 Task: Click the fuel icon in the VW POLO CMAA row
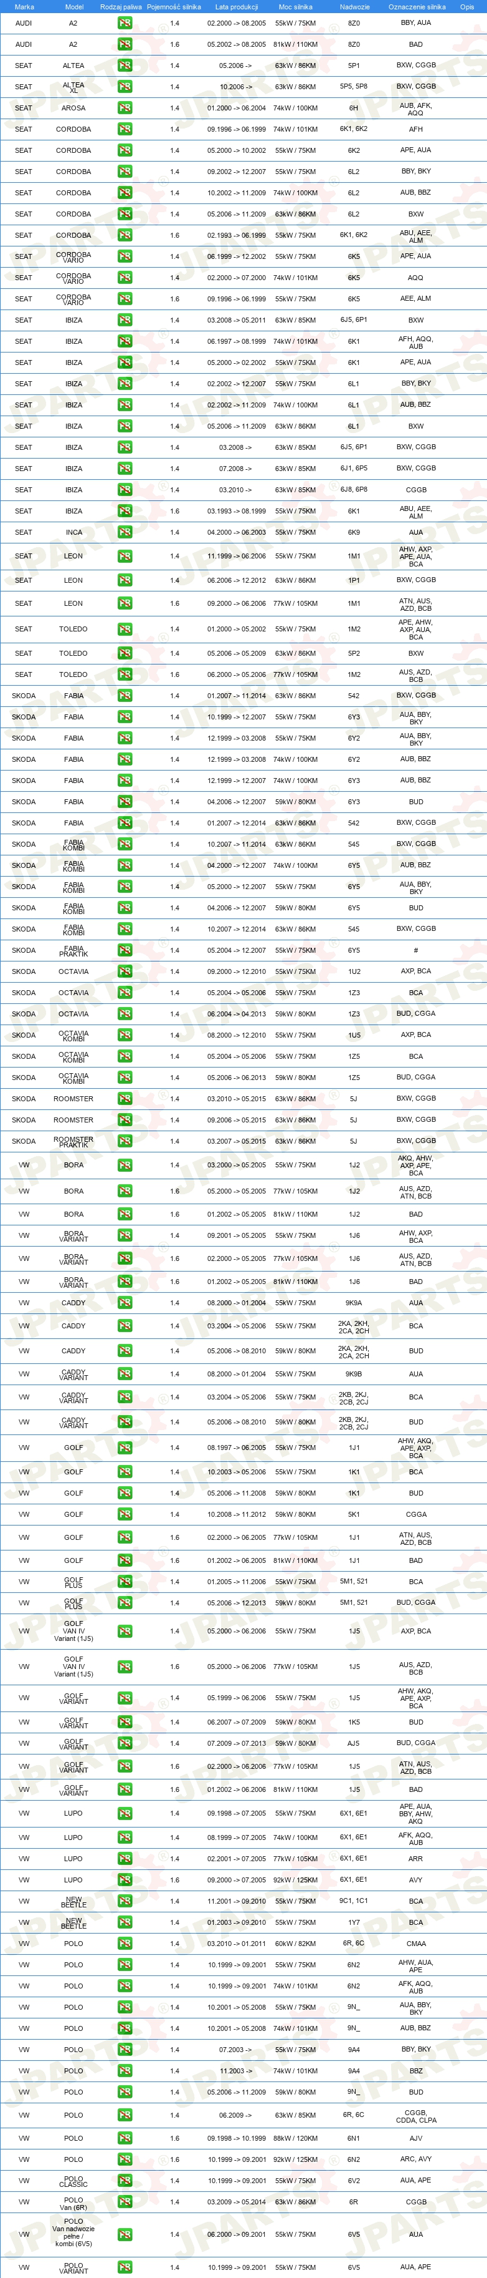[125, 1944]
